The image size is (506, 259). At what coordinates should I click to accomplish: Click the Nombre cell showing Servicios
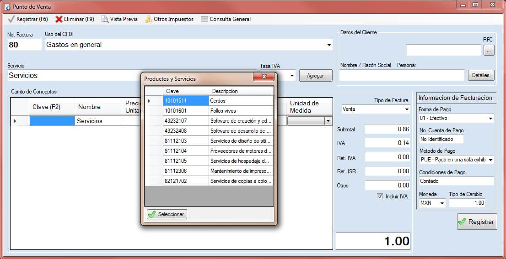pyautogui.click(x=98, y=121)
